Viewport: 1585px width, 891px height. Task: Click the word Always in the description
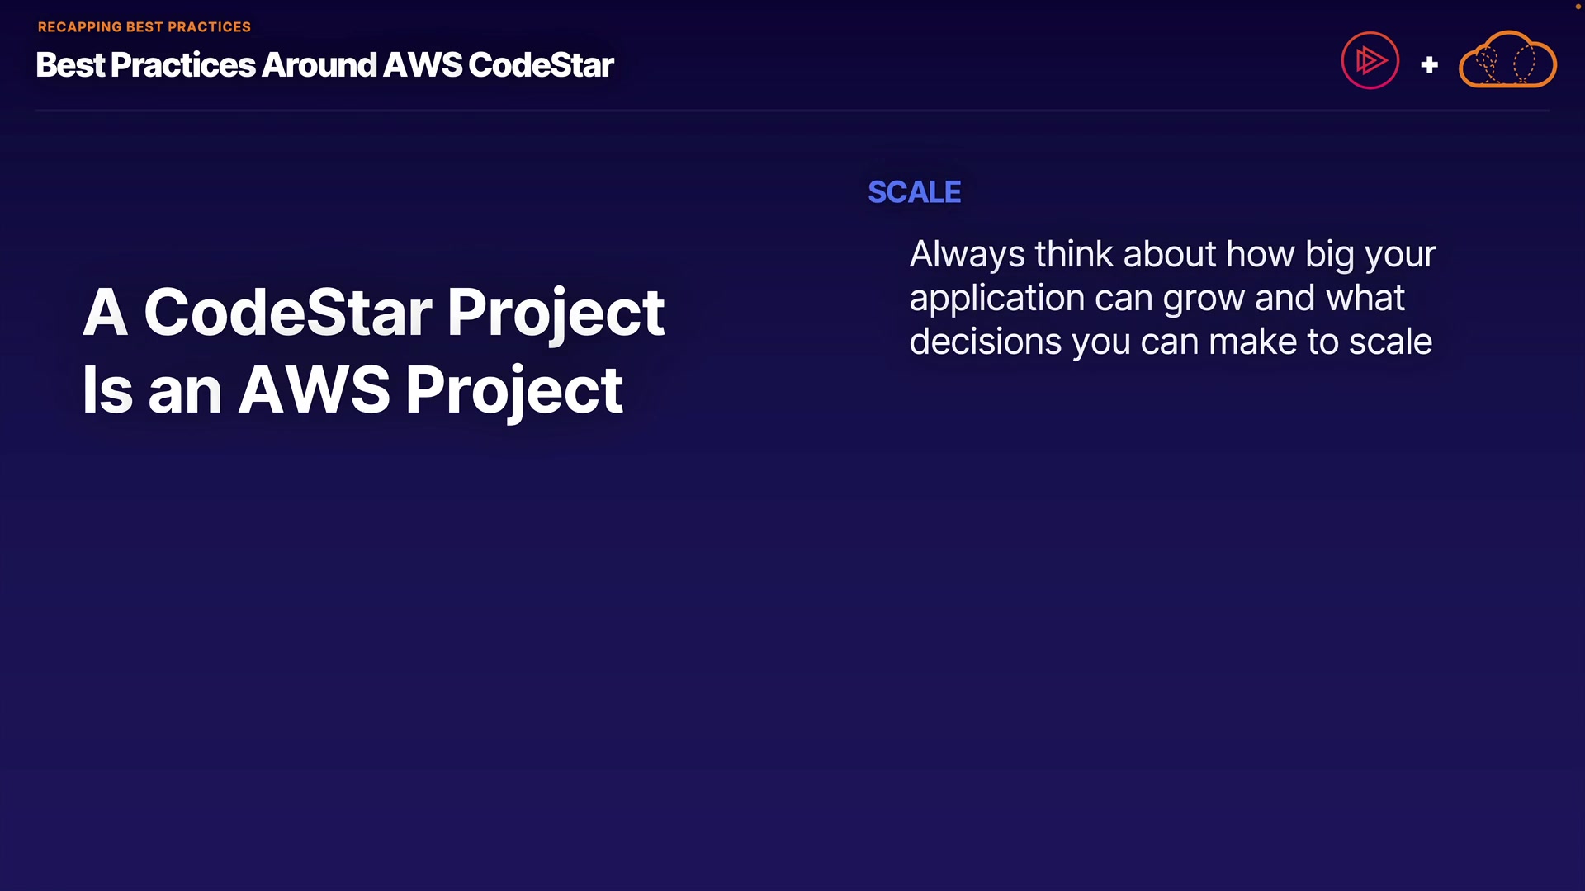(967, 254)
